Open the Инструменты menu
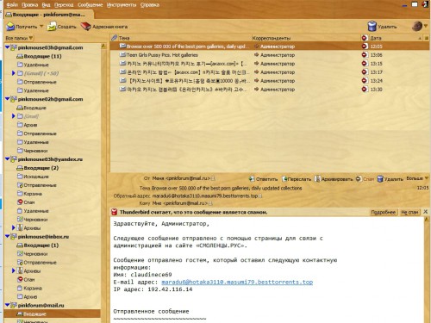Image resolution: width=431 pixels, height=323 pixels. (x=122, y=5)
